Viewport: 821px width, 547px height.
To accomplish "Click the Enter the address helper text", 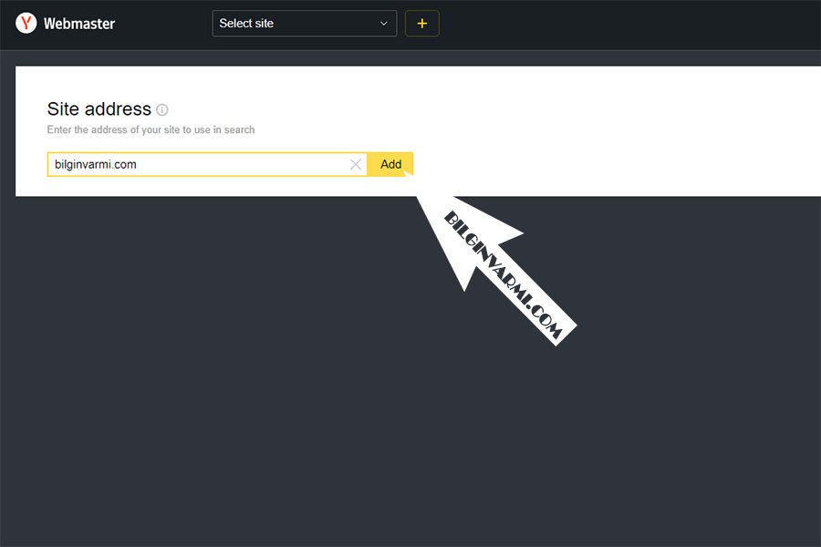I will click(x=151, y=129).
